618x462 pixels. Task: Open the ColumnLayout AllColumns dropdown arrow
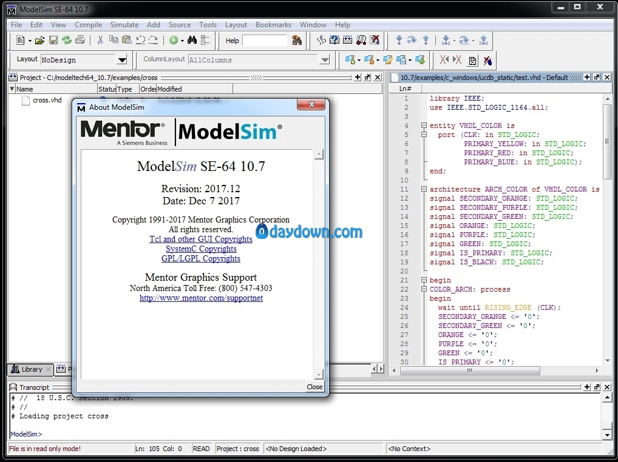pyautogui.click(x=324, y=60)
